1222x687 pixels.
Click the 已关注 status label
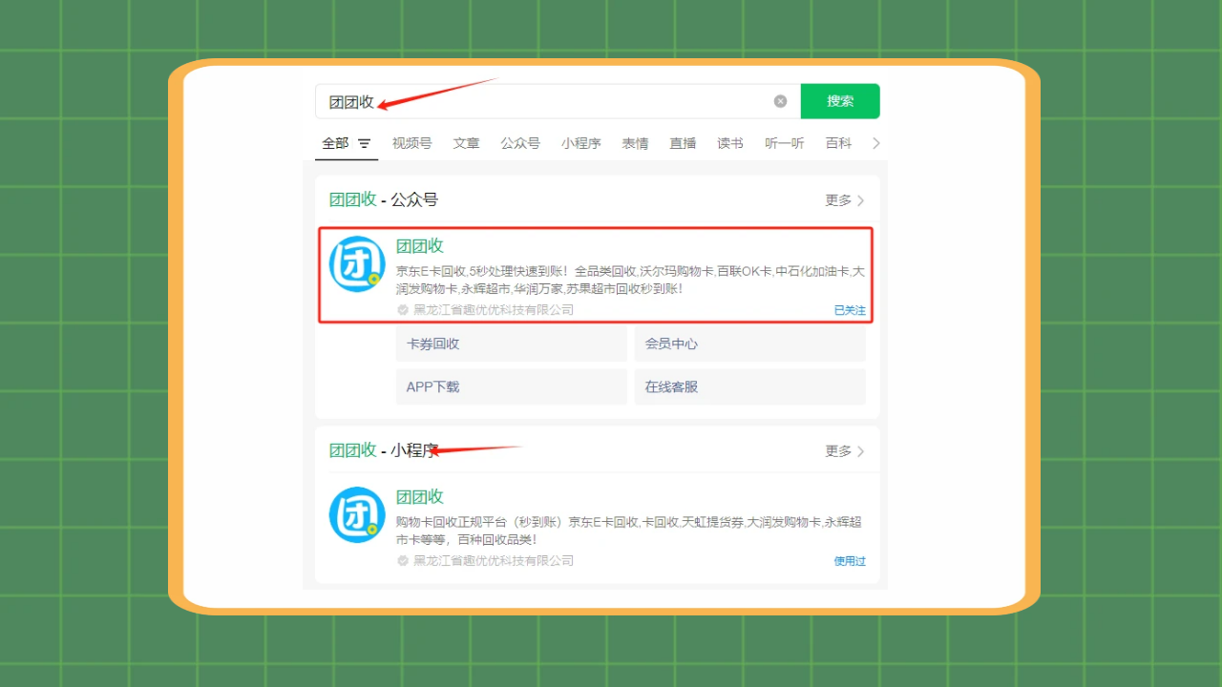tap(850, 310)
